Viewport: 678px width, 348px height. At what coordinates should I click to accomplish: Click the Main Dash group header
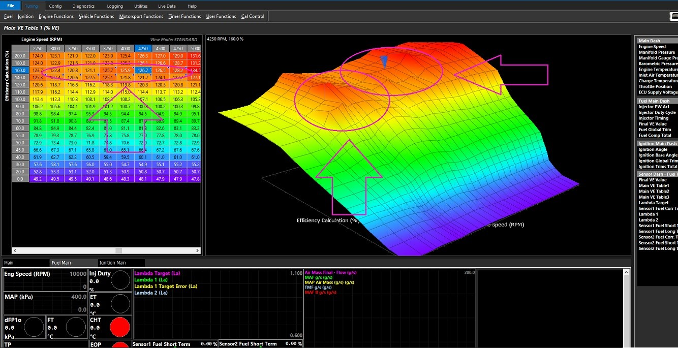point(657,41)
